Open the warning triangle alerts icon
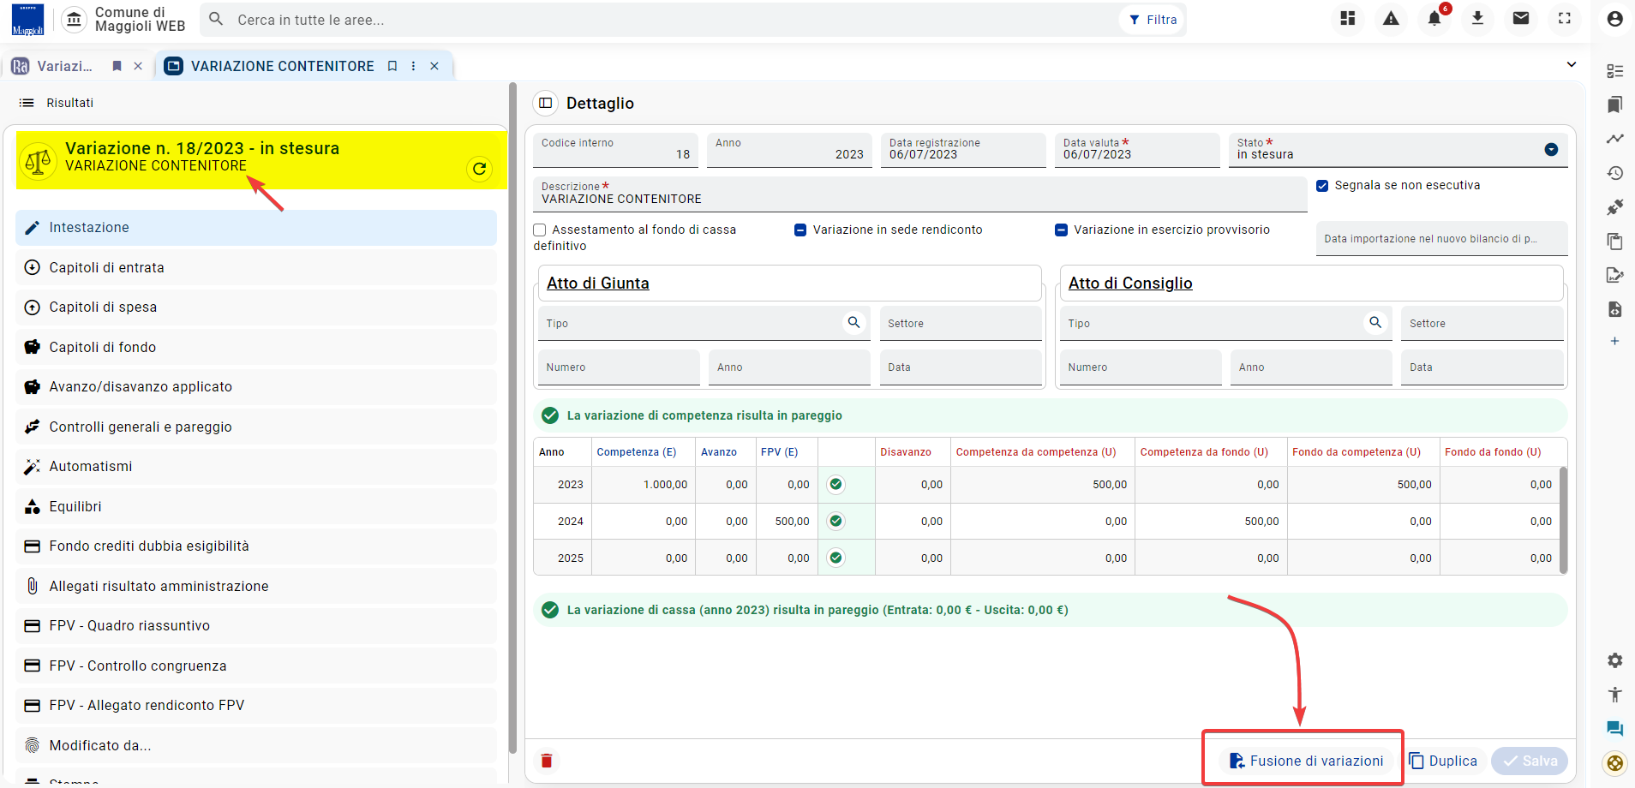The image size is (1635, 788). pos(1391,19)
